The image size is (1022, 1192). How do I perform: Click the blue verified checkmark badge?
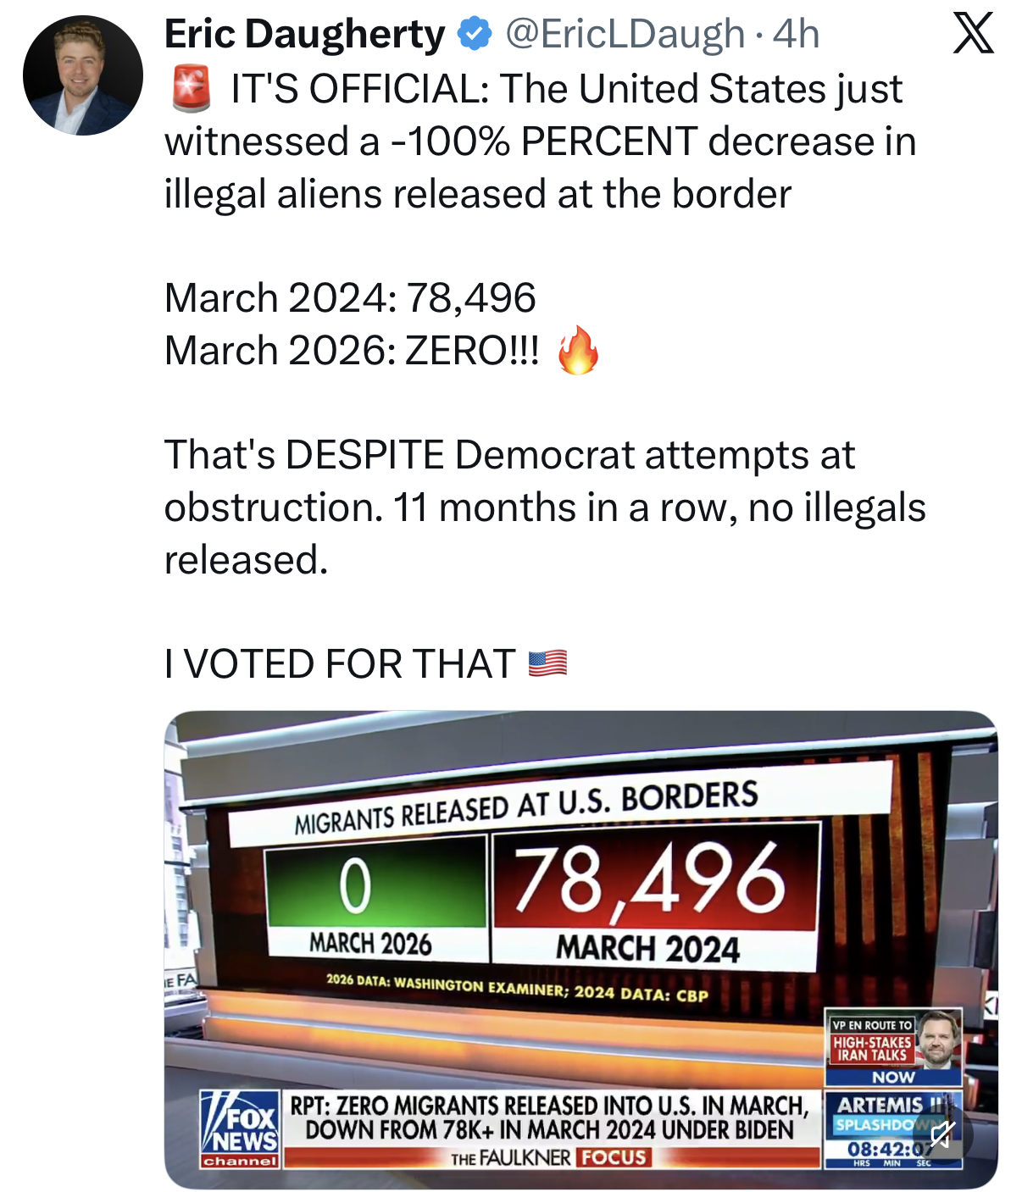[475, 35]
